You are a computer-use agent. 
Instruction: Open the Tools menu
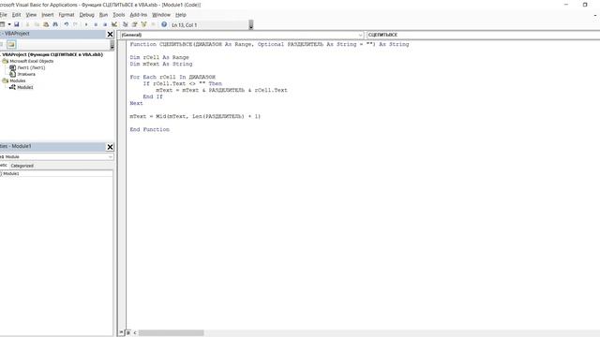[119, 15]
